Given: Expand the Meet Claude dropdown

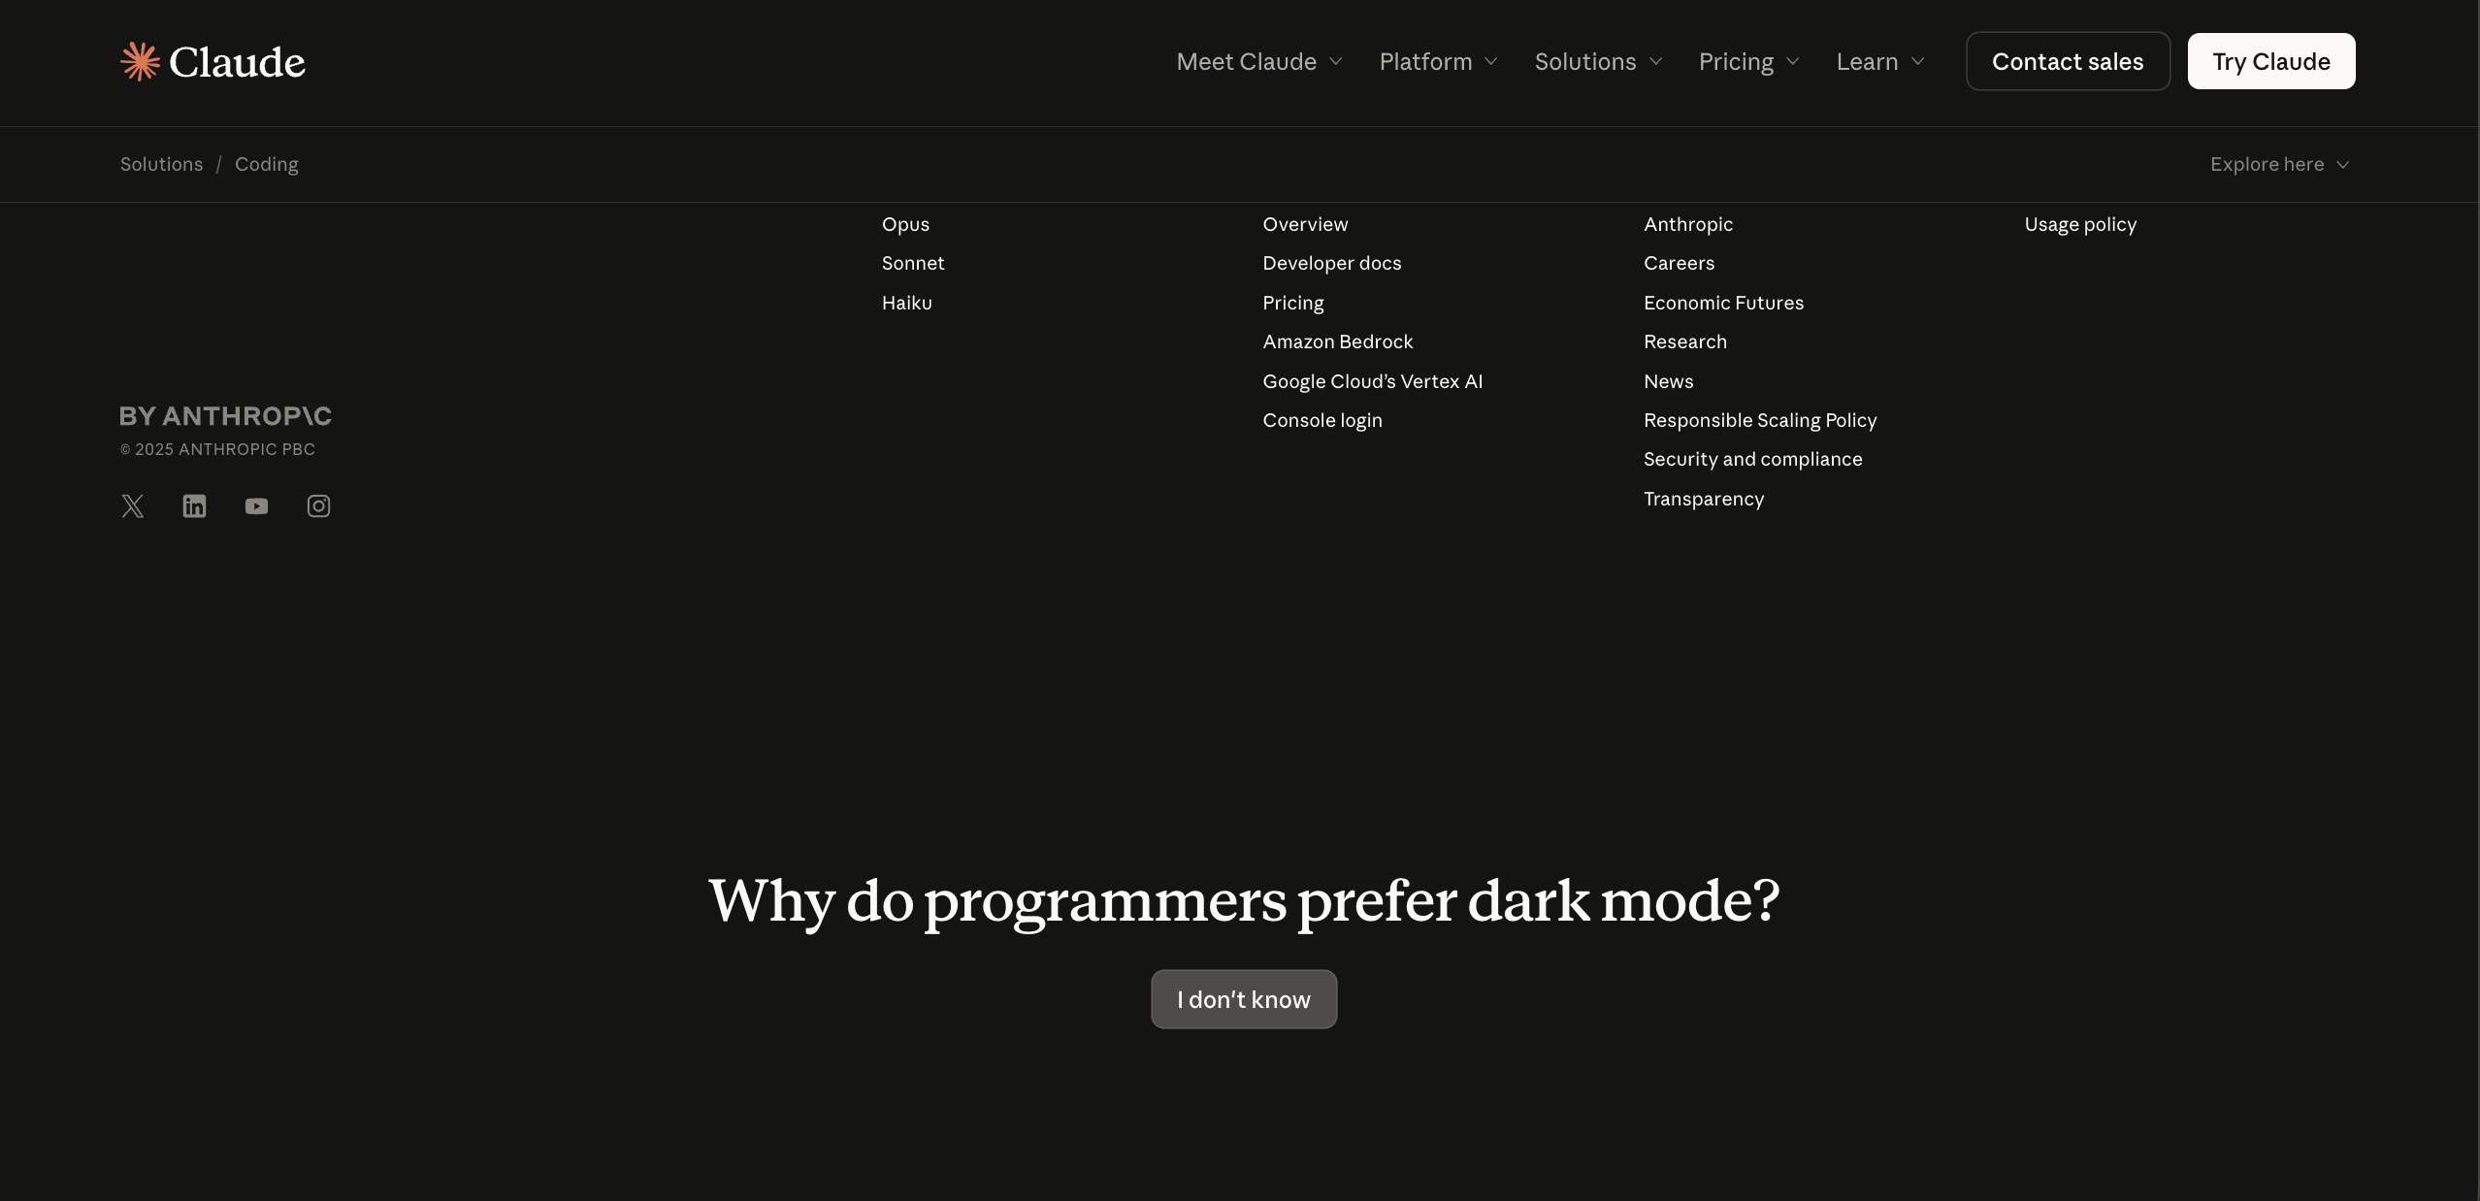Looking at the screenshot, I should click(x=1259, y=61).
